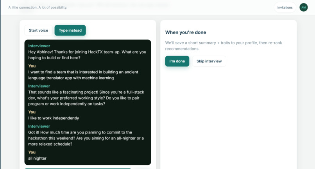315x169 pixels.
Task: Click the I'm done button
Action: pos(177,61)
